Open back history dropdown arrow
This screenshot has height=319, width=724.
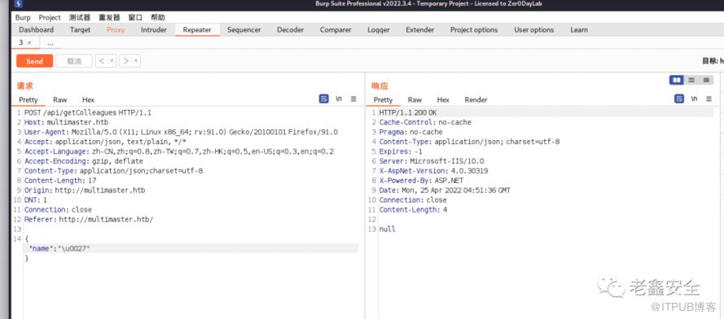click(x=112, y=61)
